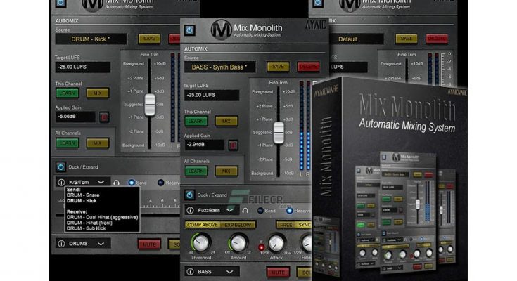Toggle the COMP ABOVE mode button
This screenshot has height=281, width=517.
tap(202, 225)
